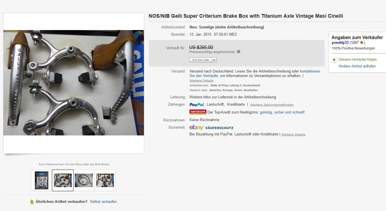Select the third thumbnail showing brake cables
This screenshot has width=386, height=211.
tap(84, 180)
